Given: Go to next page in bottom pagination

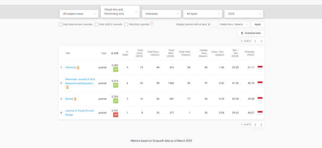Looking at the screenshot, I should (x=261, y=124).
